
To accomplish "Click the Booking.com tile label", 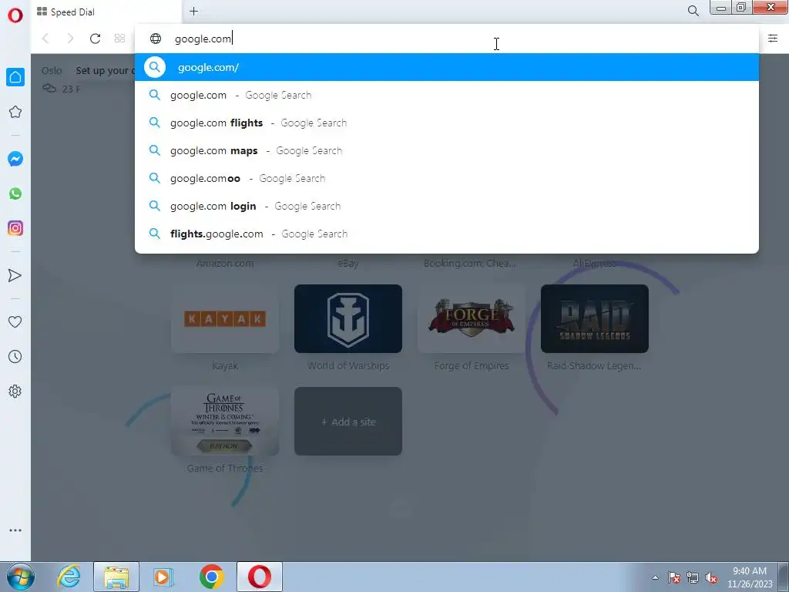I will [x=470, y=263].
